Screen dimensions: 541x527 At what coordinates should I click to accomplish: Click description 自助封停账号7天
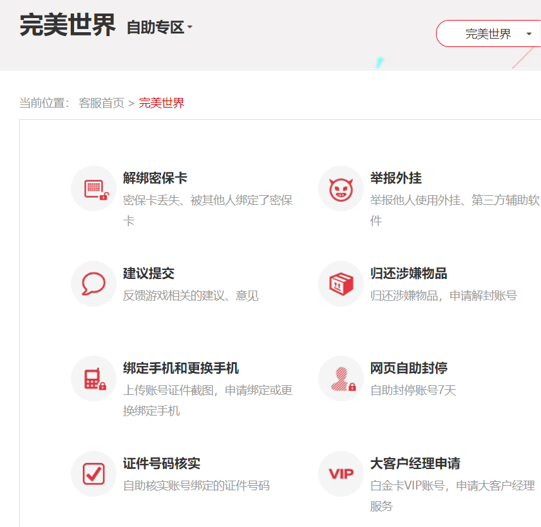(x=413, y=390)
